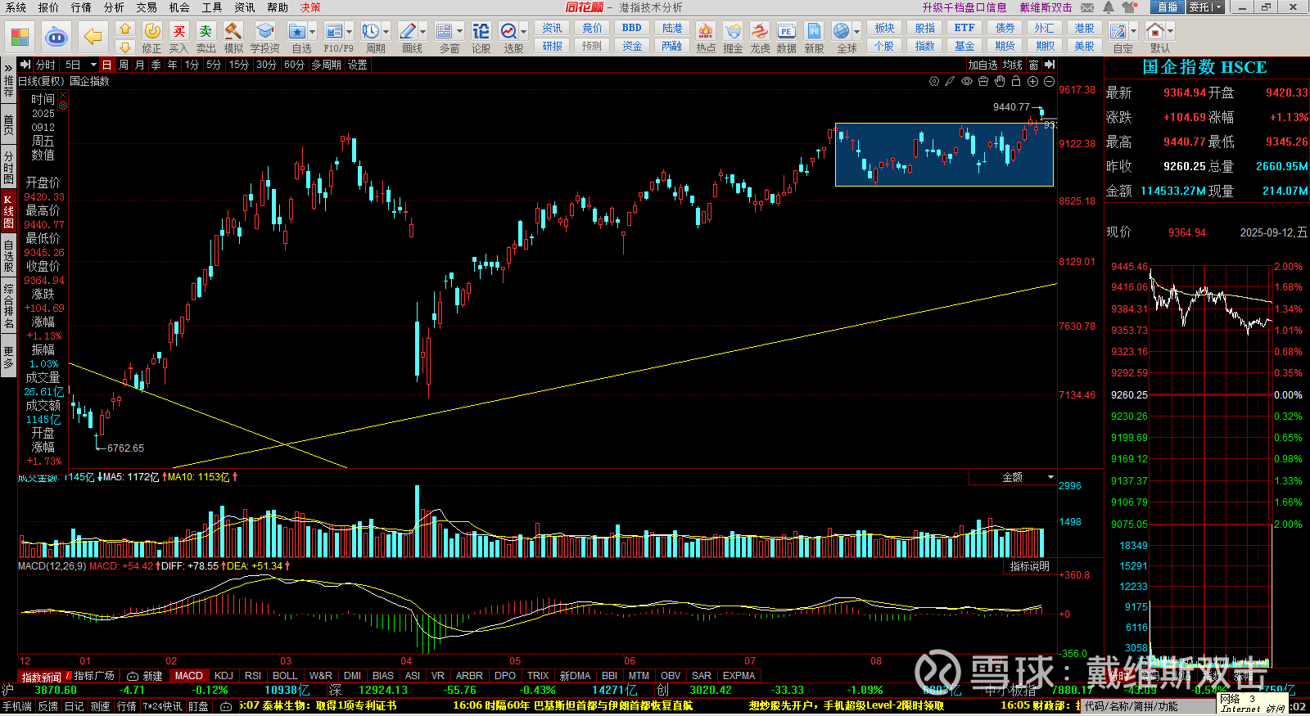Screen dimensions: 1310x716
Task: Open the 交易 menu
Action: tap(147, 7)
